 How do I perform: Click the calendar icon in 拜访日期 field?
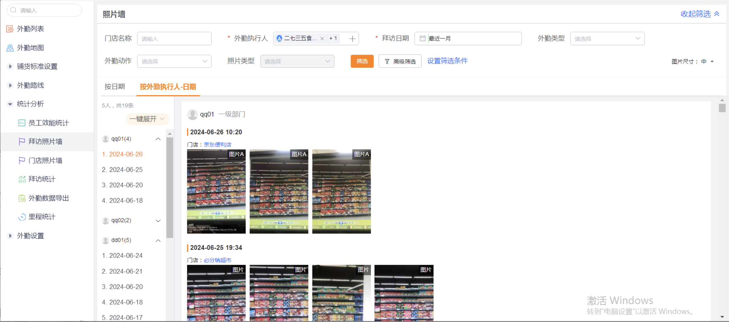422,38
